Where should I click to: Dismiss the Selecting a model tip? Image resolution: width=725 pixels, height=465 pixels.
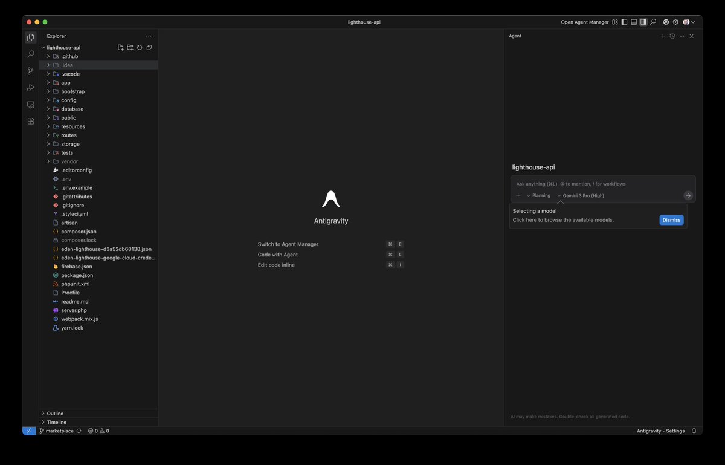tap(671, 220)
